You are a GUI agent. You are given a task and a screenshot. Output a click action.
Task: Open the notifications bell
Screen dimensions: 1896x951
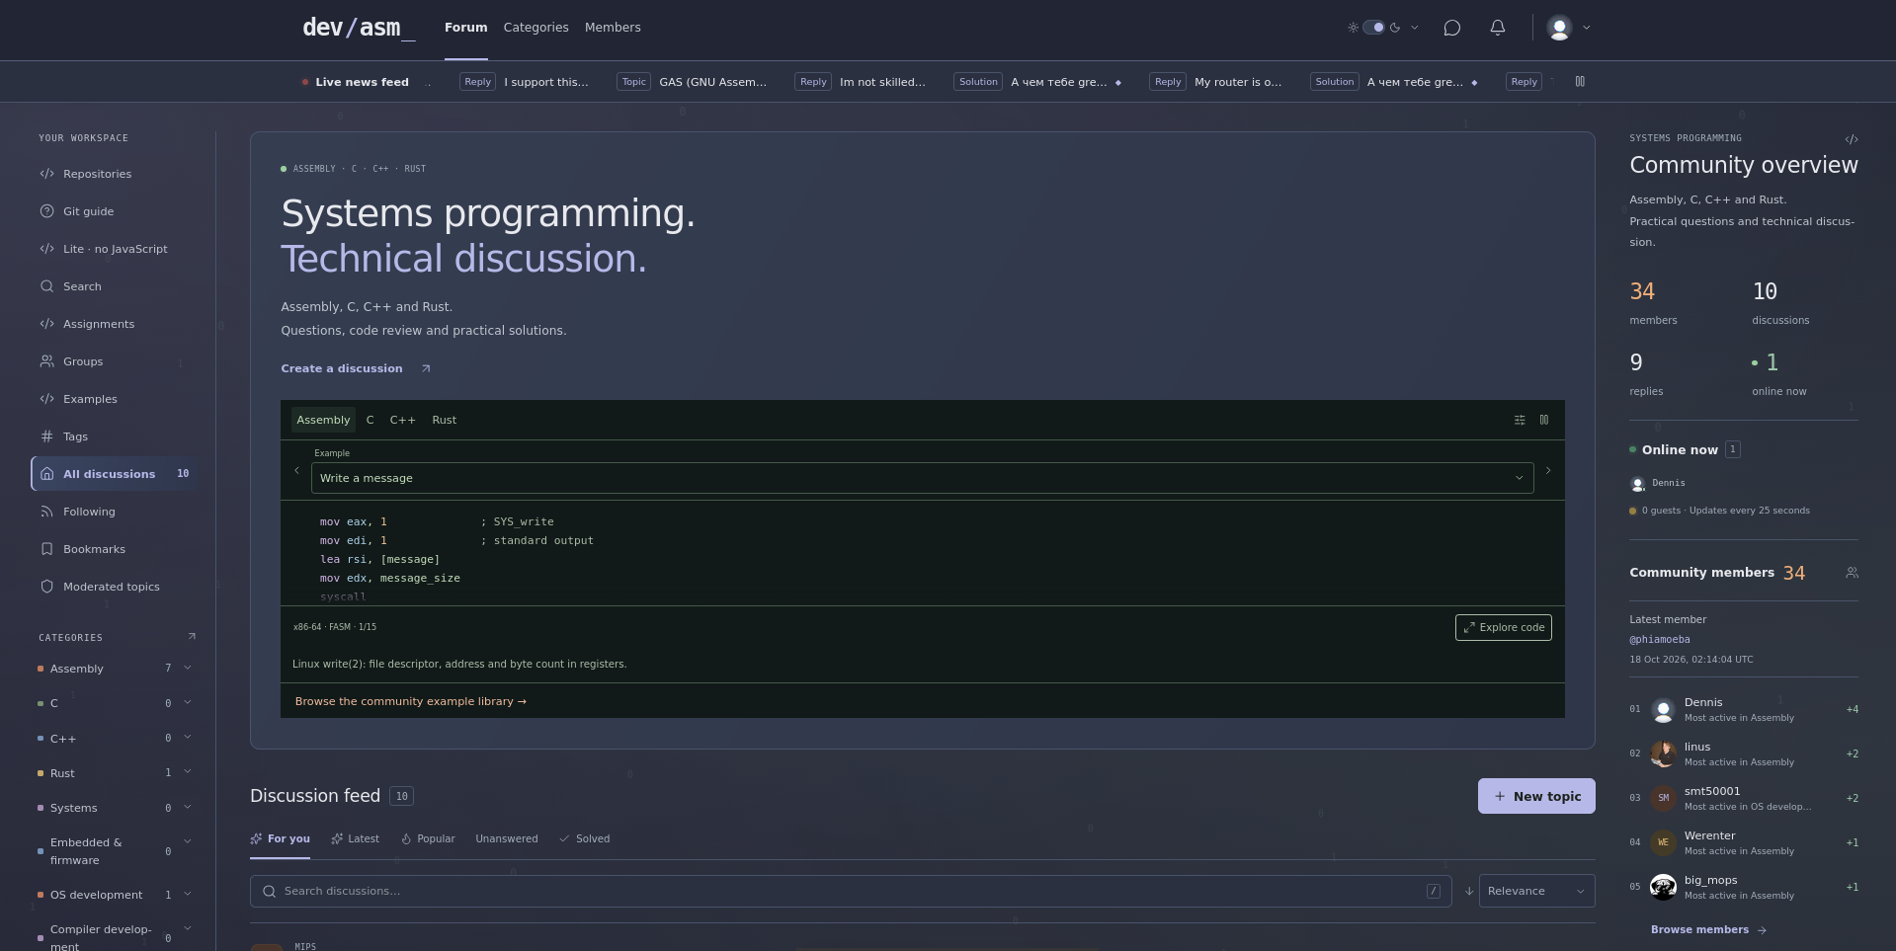[1498, 28]
